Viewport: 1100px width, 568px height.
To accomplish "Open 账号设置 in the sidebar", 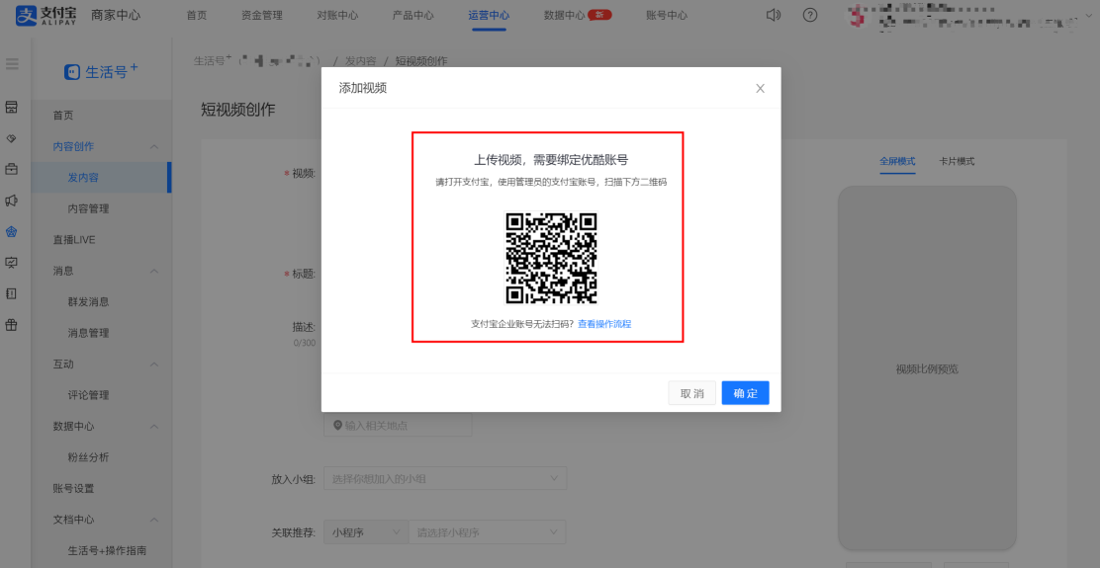I will pos(73,488).
